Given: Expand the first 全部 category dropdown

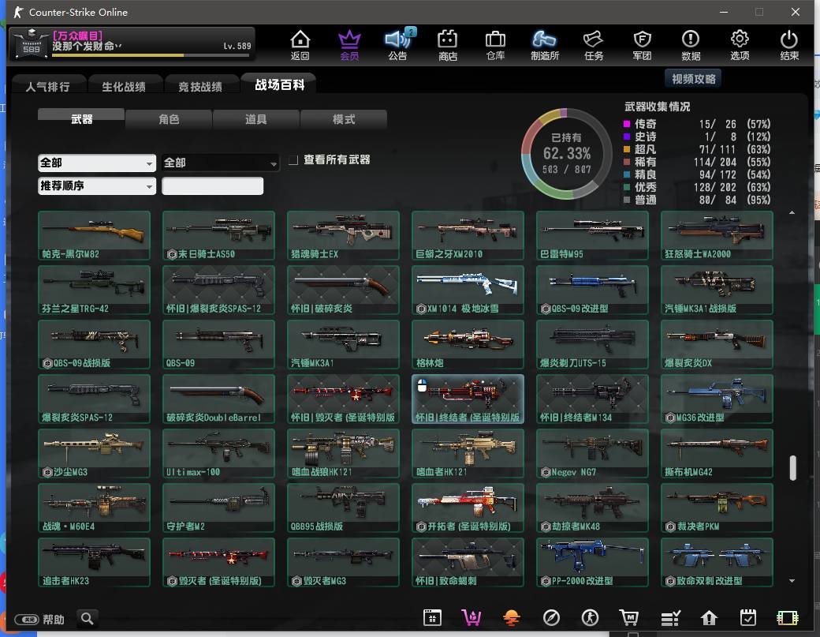Looking at the screenshot, I should coord(97,163).
